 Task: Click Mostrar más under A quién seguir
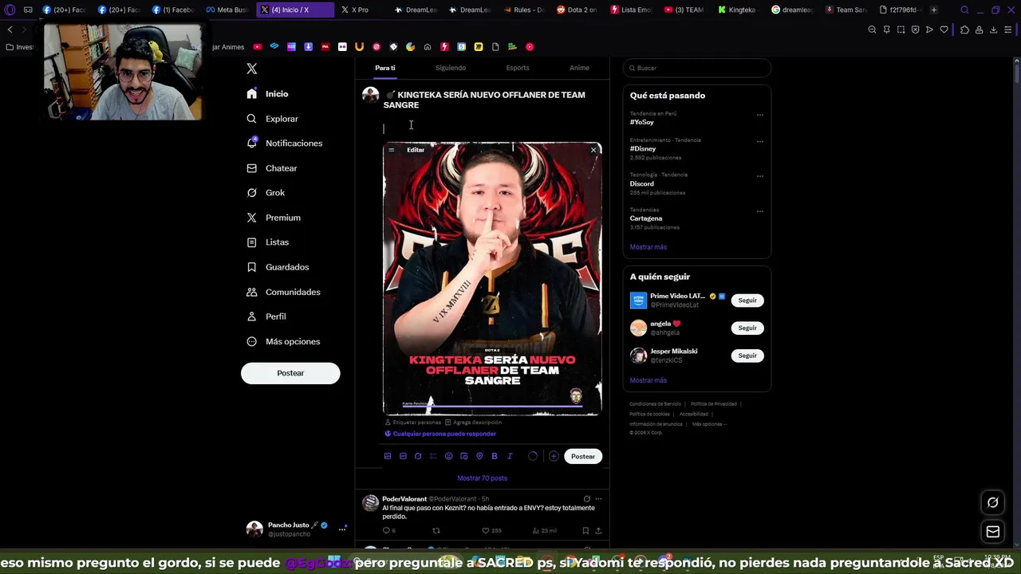coord(648,380)
